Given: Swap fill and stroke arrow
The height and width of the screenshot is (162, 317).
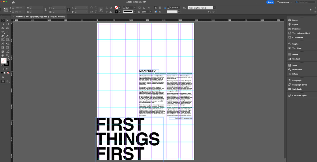Looking at the screenshot, I should tap(9, 59).
